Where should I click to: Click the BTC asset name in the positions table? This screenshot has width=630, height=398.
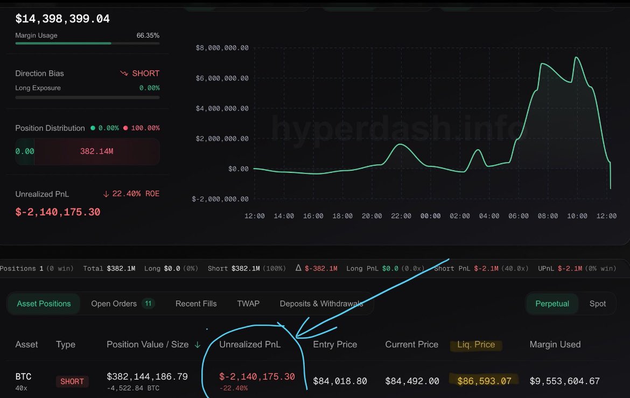pos(24,376)
